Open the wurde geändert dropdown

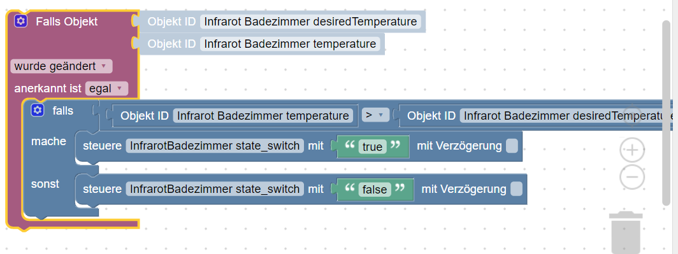coord(61,66)
